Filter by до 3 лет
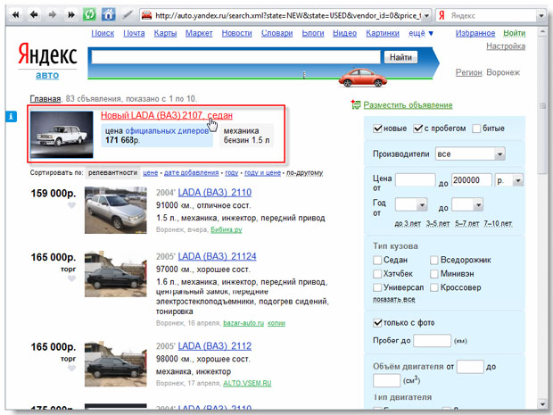 click(408, 223)
